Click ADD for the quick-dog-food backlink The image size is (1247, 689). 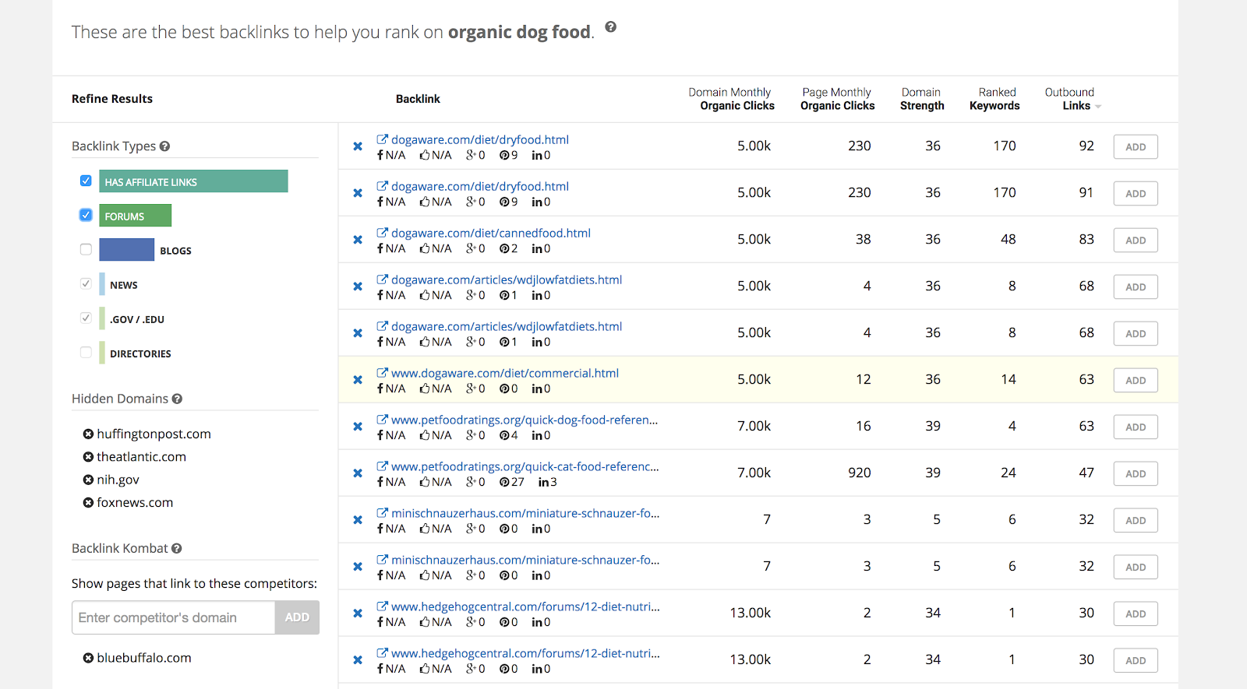1136,427
